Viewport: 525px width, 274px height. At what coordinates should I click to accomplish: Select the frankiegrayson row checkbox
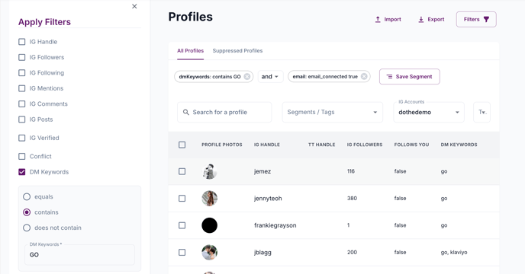point(182,225)
